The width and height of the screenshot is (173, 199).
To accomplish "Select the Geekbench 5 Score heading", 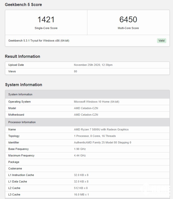I will [23, 5].
